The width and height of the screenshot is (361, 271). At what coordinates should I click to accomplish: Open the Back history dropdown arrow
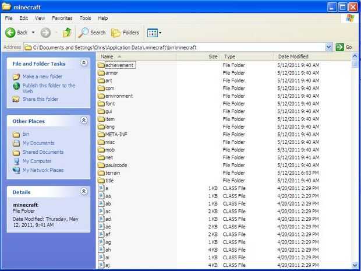[33, 33]
